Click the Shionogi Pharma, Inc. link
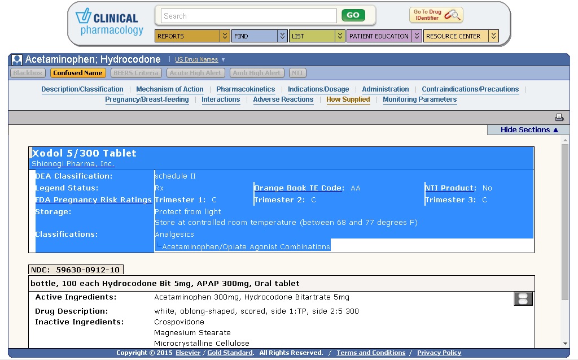 (x=73, y=163)
